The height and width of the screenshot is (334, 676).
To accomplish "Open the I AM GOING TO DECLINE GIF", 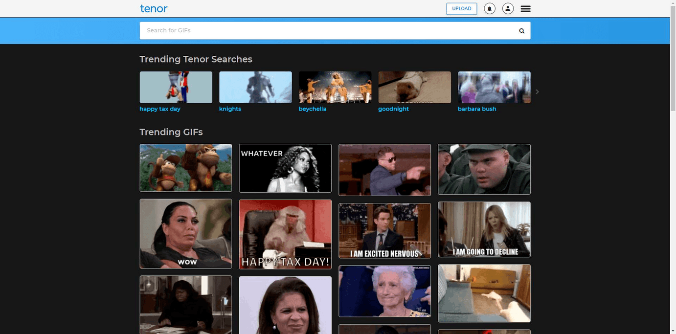I will point(484,229).
